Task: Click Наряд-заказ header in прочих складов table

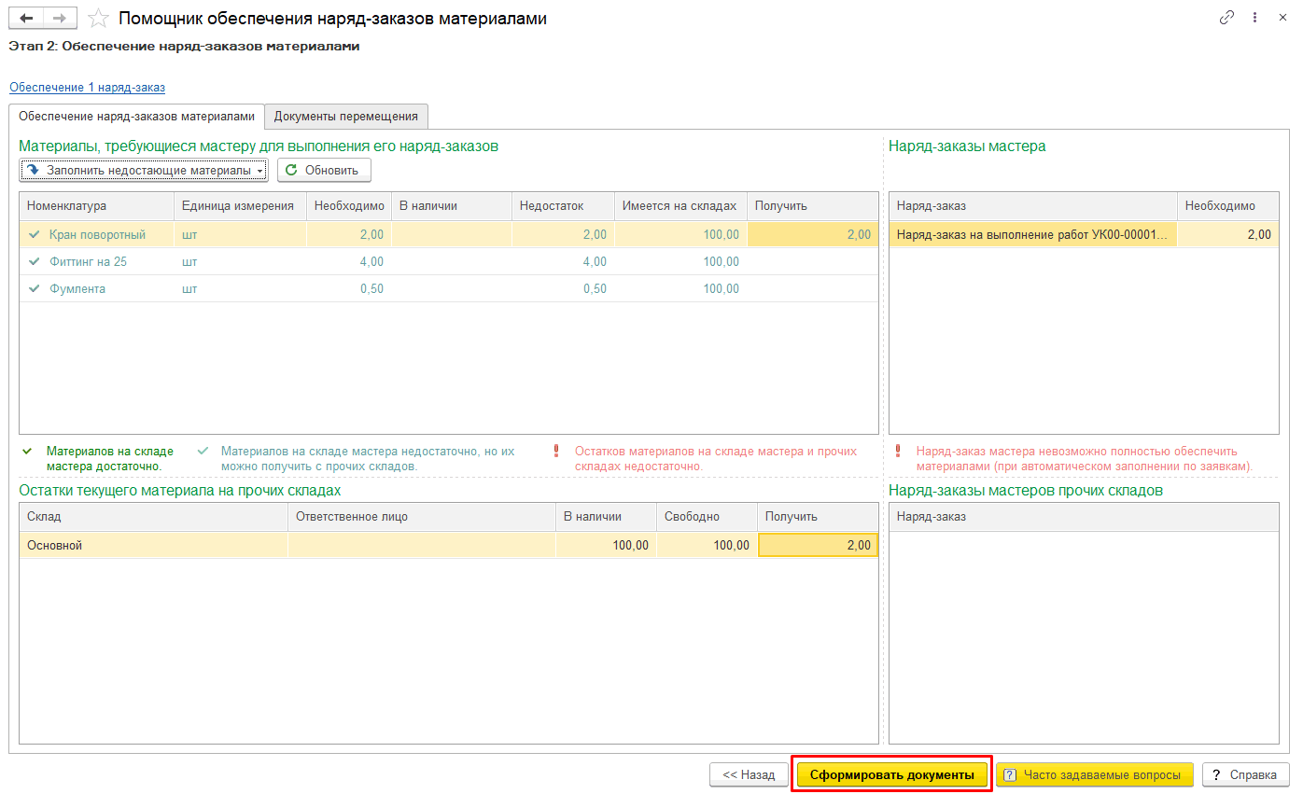Action: (1084, 516)
